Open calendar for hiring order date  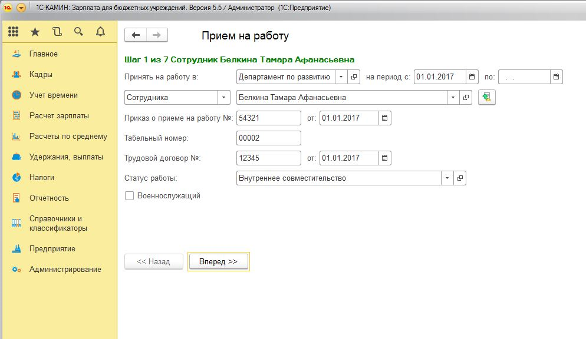coord(384,118)
